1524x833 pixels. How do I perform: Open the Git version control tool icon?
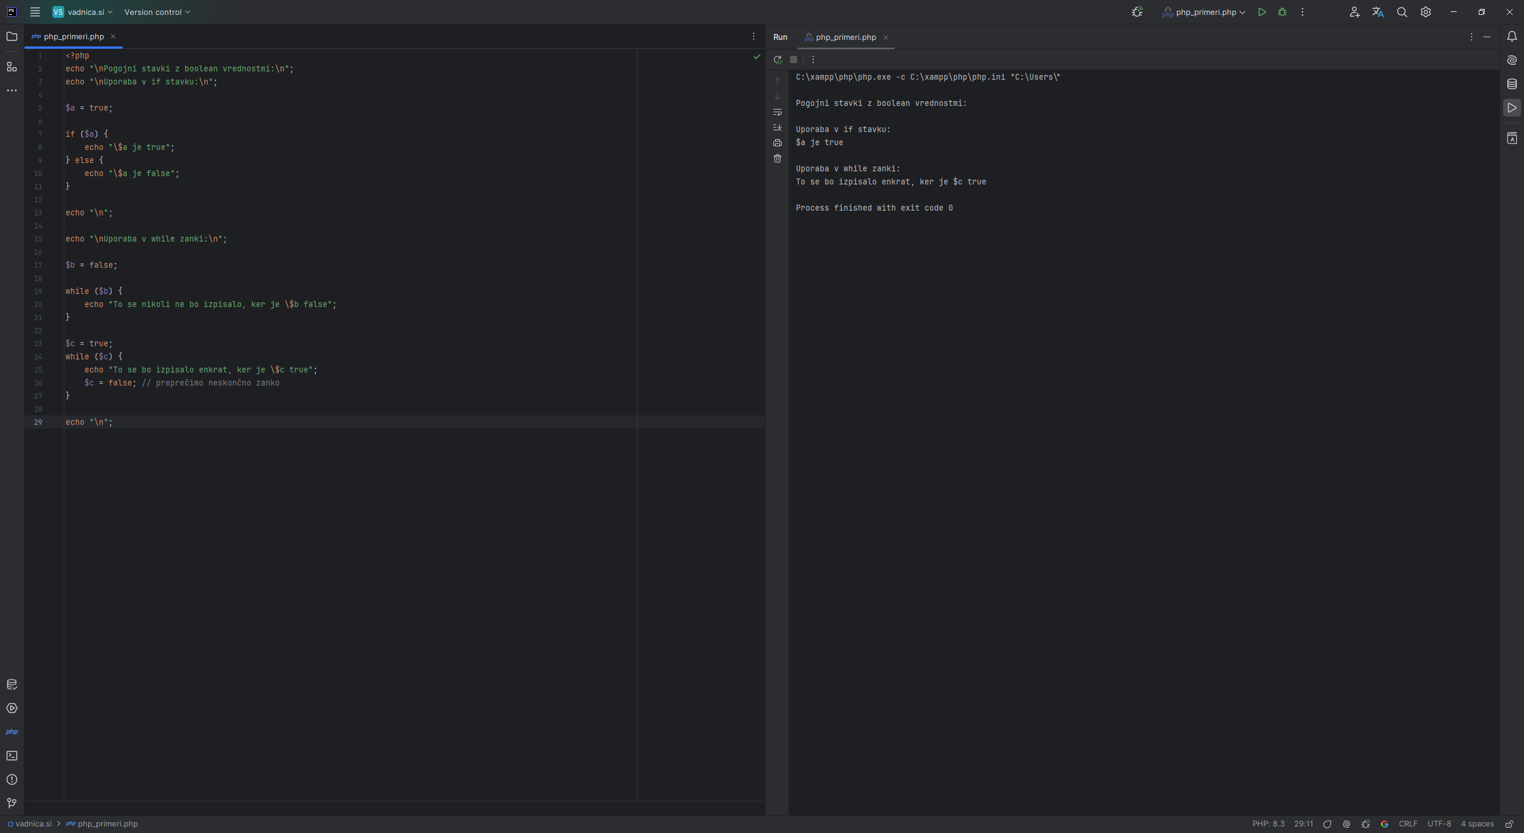coord(12,803)
